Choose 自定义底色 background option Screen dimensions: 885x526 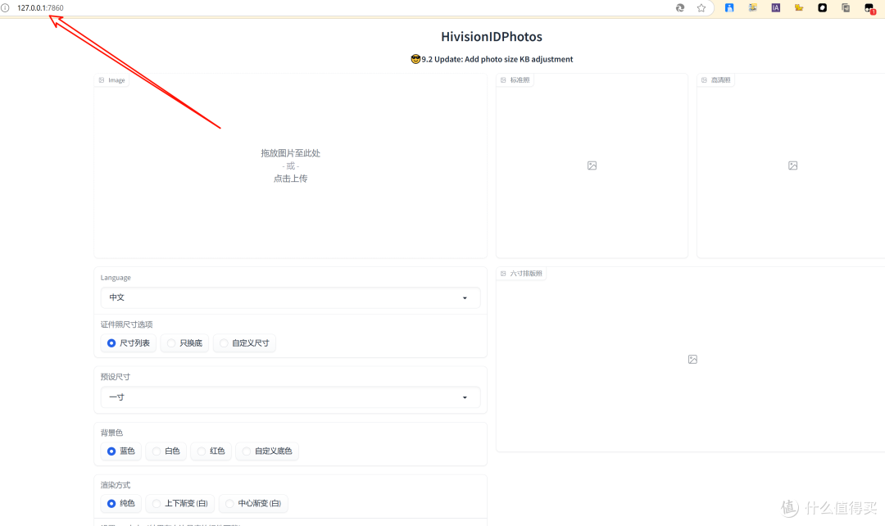pos(267,451)
